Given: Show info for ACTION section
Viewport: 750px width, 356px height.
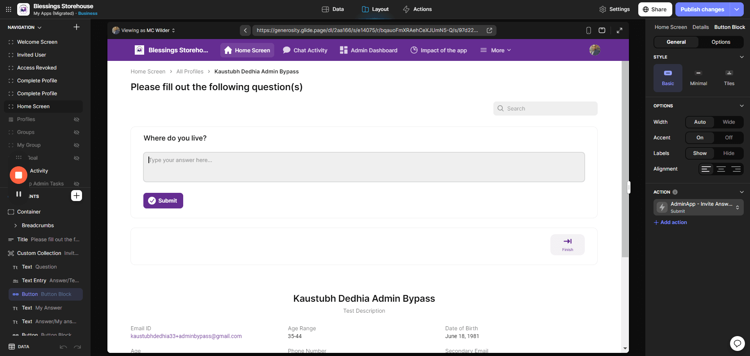Looking at the screenshot, I should click(675, 192).
